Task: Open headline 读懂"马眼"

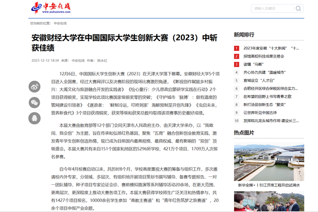Action: (253, 65)
